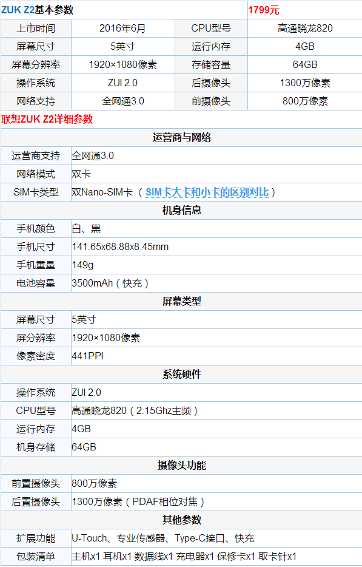The image size is (362, 567).
Task: Click the 前摄像头 label cell
Action: pyautogui.click(x=211, y=101)
